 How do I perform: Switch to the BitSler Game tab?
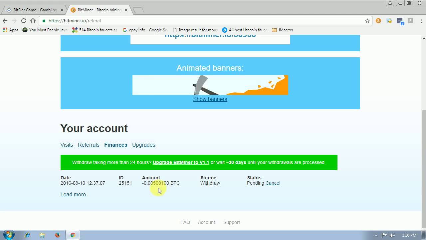click(x=35, y=10)
